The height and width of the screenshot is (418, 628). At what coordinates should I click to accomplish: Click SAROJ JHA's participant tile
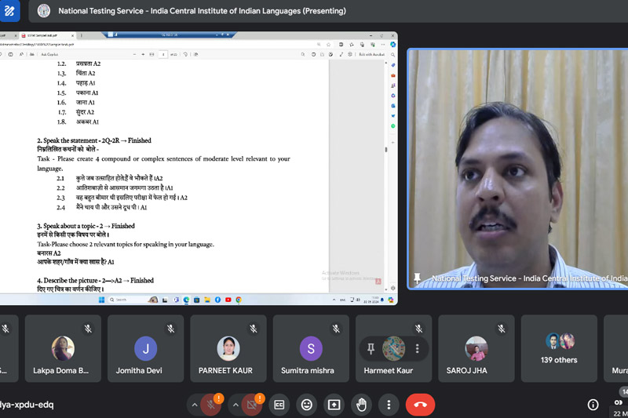[x=476, y=348]
